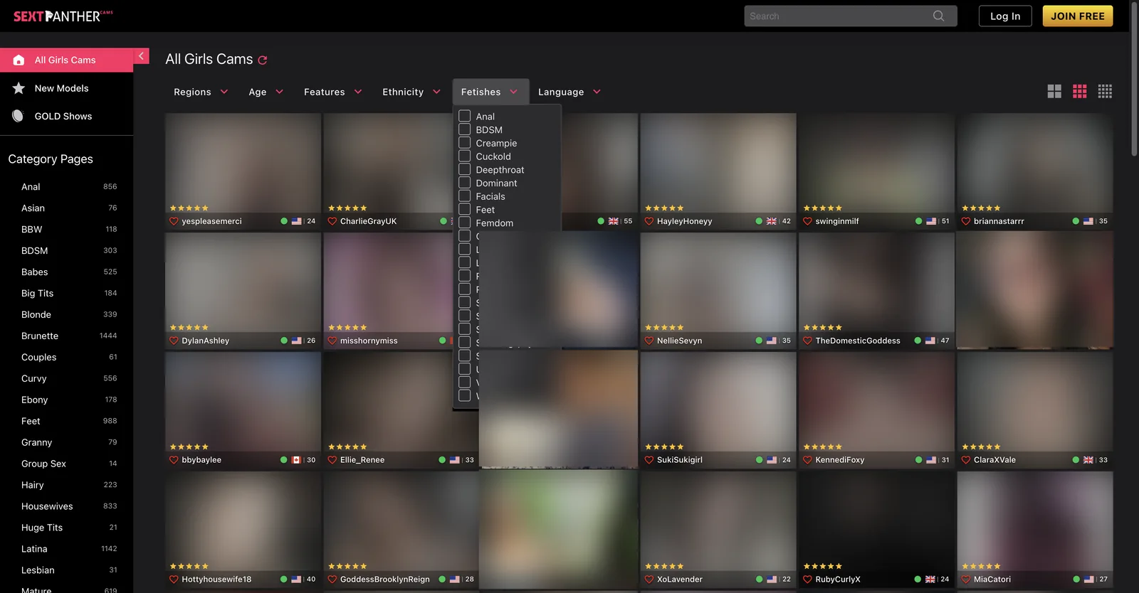The image size is (1139, 593).
Task: Favorite ClaraXVale with the heart icon
Action: pos(966,460)
